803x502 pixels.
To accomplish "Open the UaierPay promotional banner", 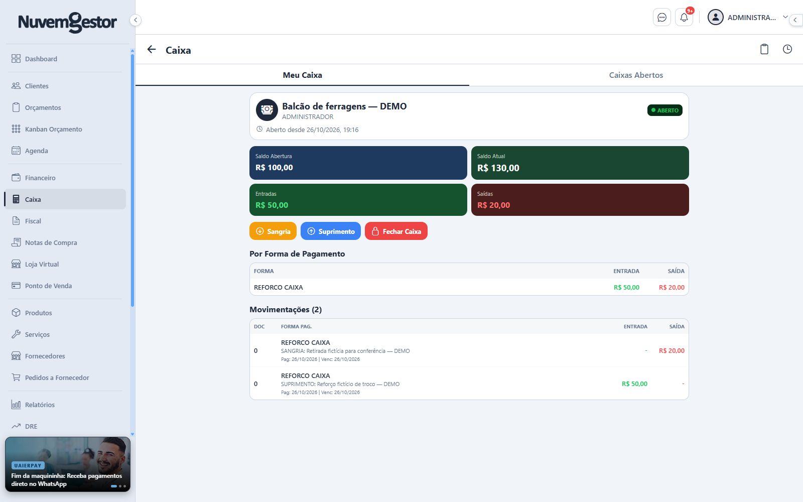I will click(x=68, y=464).
